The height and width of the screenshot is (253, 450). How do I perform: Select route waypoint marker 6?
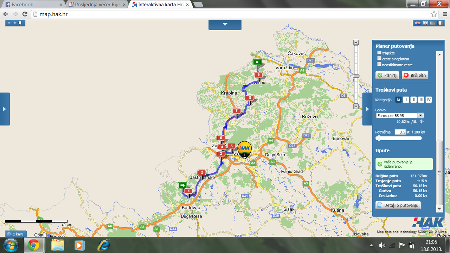click(x=220, y=138)
